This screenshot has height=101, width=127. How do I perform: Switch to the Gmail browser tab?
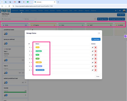pos(15,2)
